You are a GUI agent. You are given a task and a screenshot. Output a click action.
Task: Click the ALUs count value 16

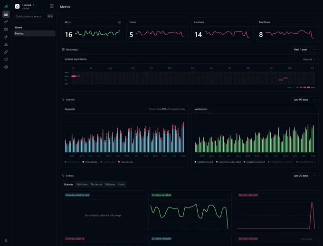tap(68, 34)
